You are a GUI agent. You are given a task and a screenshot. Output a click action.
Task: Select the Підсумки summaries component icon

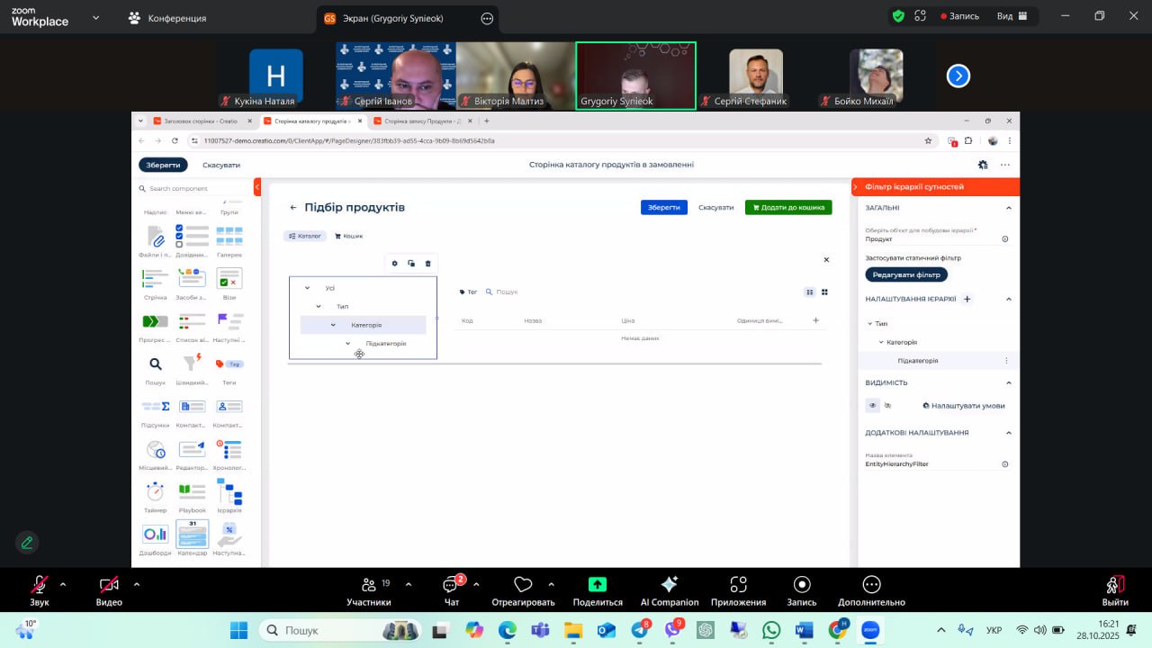(155, 406)
